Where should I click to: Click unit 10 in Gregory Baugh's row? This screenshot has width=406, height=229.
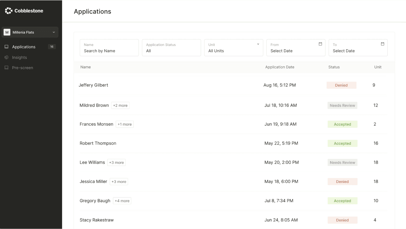[x=376, y=200]
